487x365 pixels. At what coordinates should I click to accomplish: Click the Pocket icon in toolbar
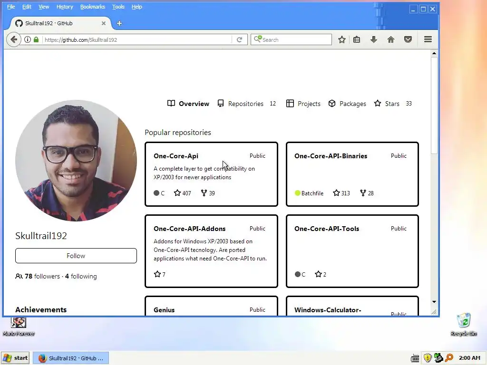[408, 40]
